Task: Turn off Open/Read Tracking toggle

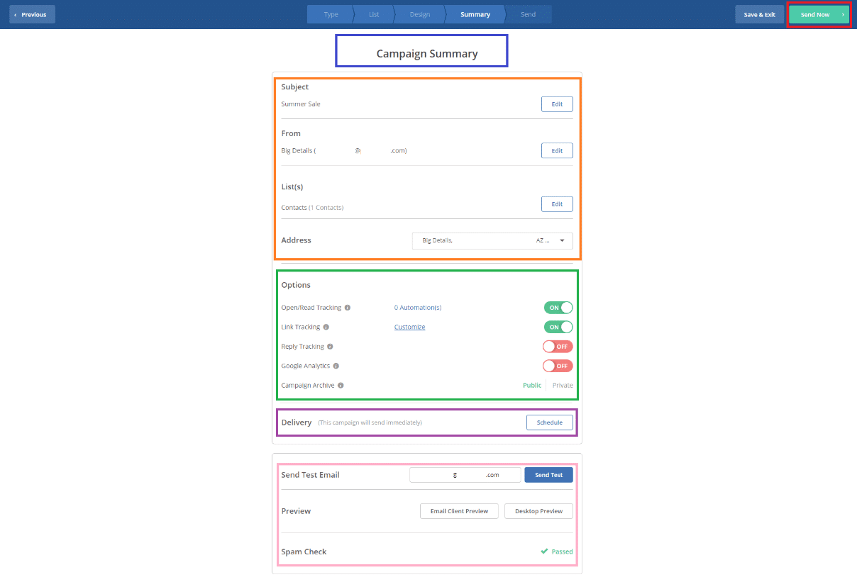Action: coord(558,308)
